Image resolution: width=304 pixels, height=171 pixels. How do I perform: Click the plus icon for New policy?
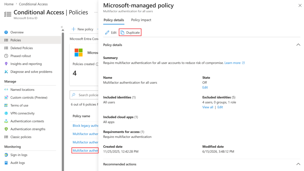click(74, 29)
